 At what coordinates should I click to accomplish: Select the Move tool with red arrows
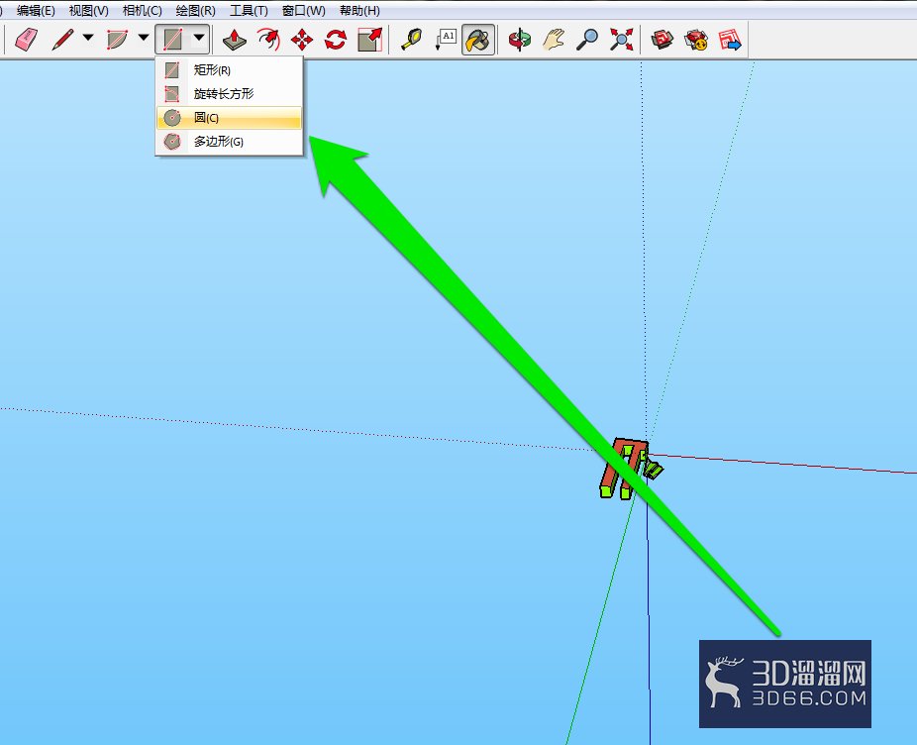(x=302, y=40)
